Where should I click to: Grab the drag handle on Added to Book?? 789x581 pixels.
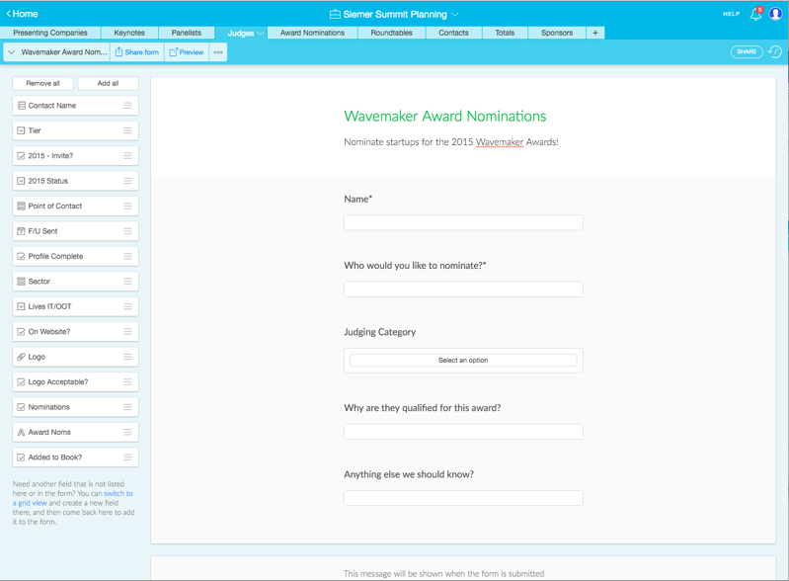click(x=127, y=457)
